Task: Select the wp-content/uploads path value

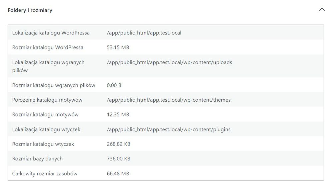Action: pyautogui.click(x=169, y=62)
